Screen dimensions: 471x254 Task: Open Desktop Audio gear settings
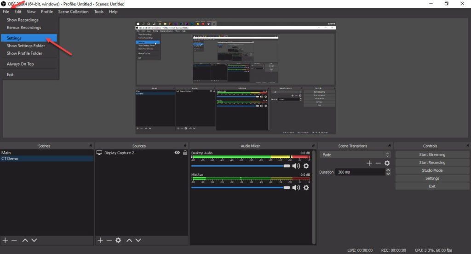pos(306,166)
